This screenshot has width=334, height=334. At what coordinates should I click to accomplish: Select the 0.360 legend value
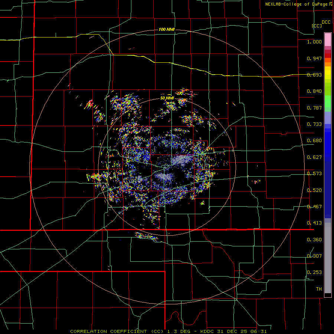pos(314,240)
